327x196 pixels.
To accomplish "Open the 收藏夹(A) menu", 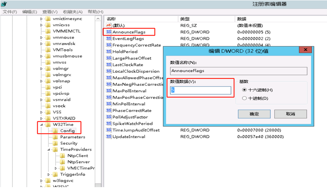I will pyautogui.click(x=73, y=12).
